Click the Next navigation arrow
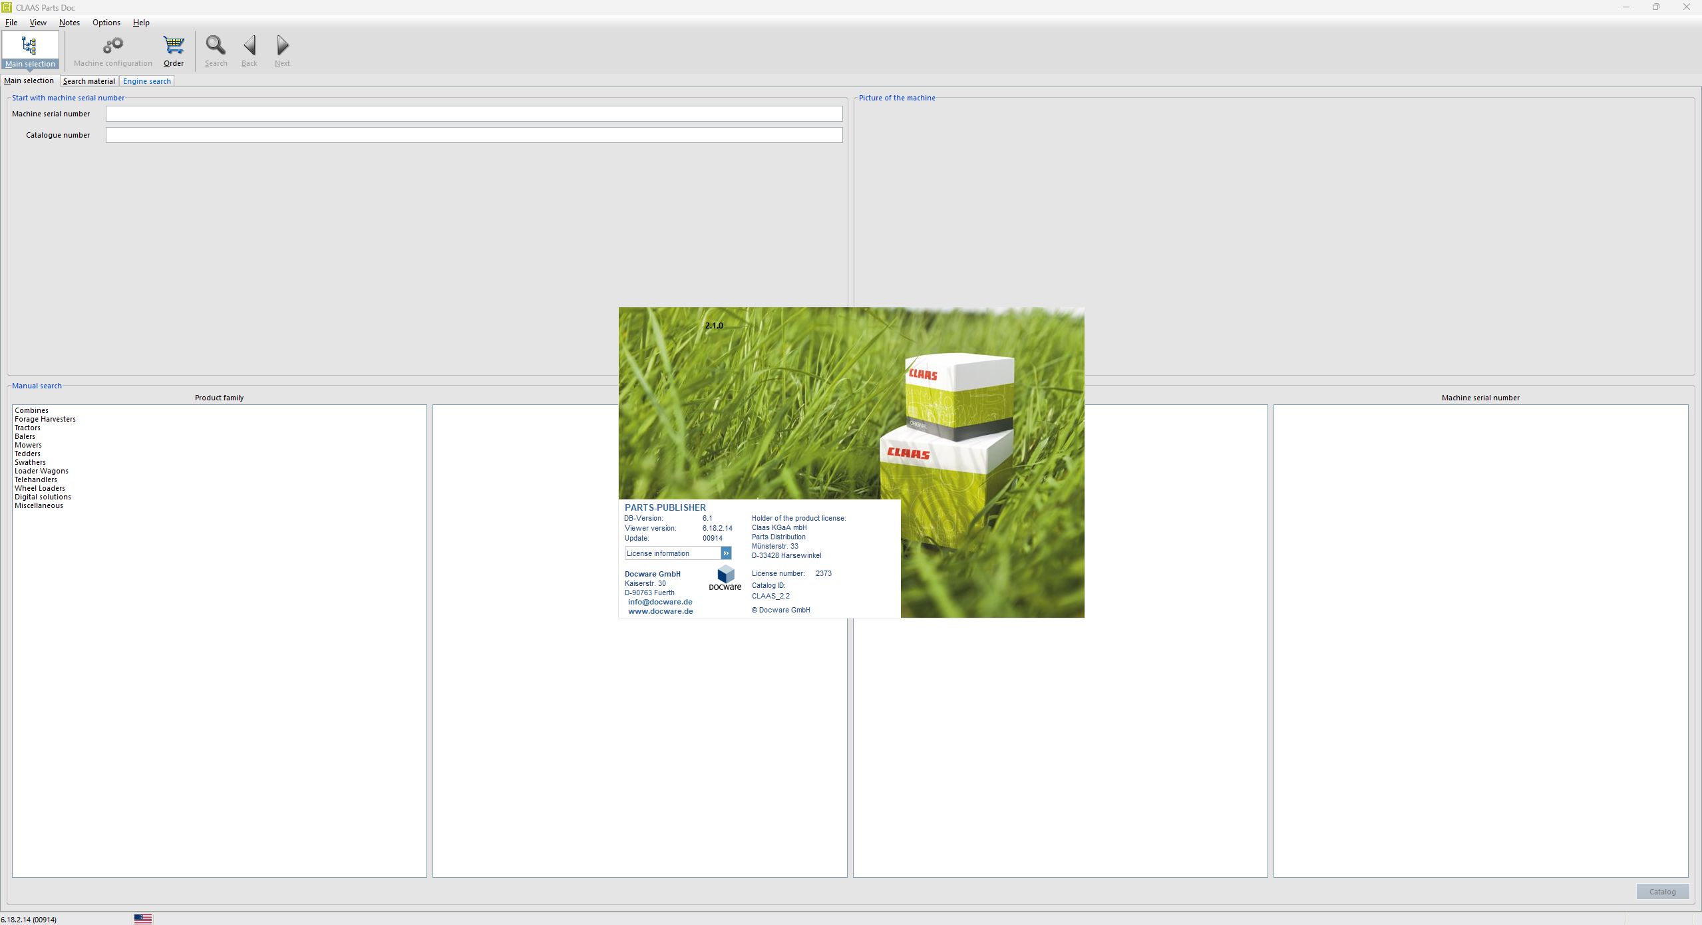Image resolution: width=1702 pixels, height=925 pixels. click(282, 47)
